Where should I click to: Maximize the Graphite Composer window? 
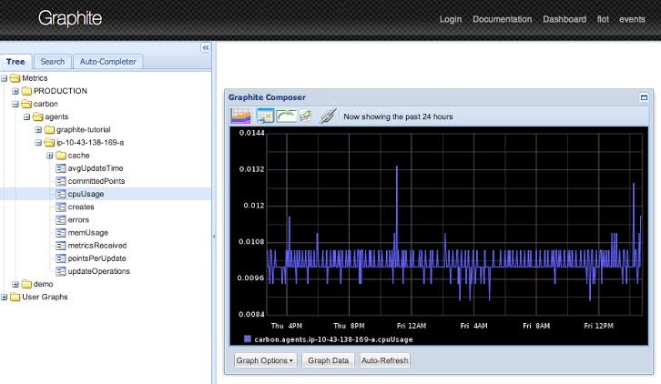[644, 97]
